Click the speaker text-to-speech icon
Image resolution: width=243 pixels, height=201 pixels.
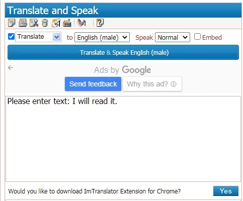(x=82, y=23)
